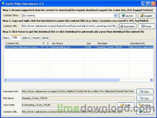Click the jobs list scroll right arrow

click(x=151, y=80)
